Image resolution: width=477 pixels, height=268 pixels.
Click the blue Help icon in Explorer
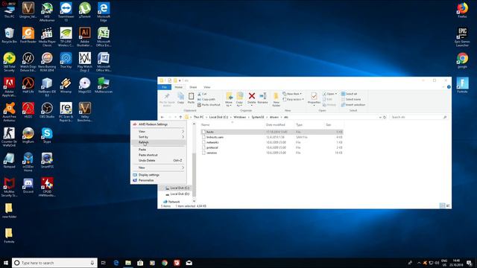tap(449, 87)
